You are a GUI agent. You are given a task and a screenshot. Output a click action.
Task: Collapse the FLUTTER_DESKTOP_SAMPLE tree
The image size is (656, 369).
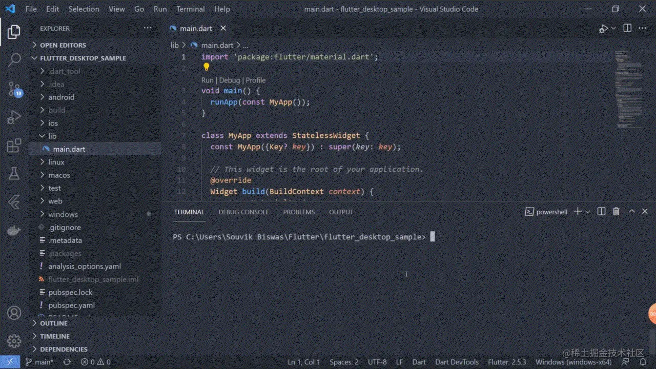point(34,58)
